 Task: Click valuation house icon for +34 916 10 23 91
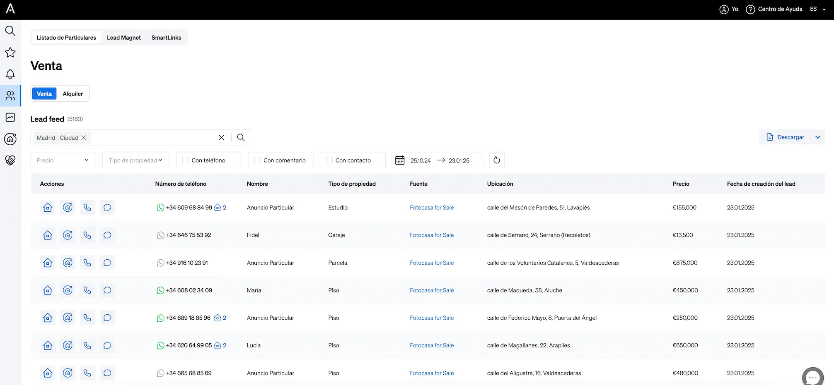point(68,263)
